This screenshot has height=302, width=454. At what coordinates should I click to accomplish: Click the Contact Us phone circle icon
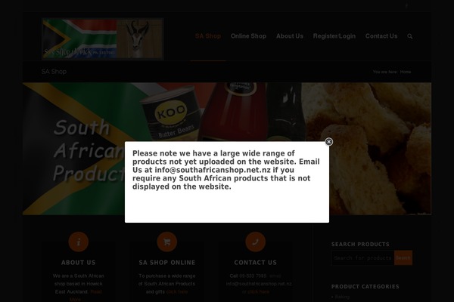click(256, 242)
